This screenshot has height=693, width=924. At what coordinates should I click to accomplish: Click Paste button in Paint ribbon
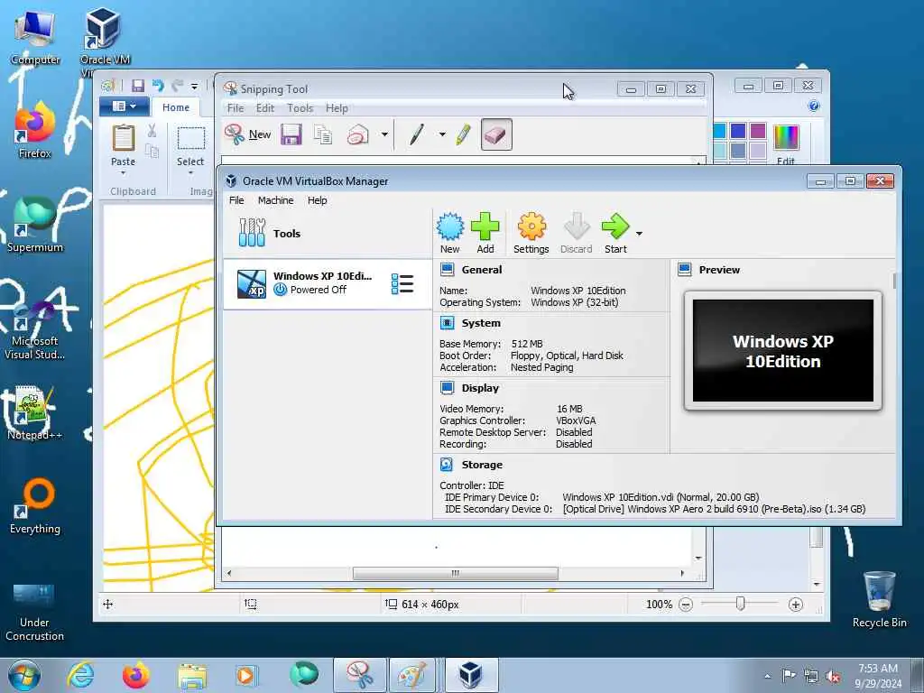(123, 145)
